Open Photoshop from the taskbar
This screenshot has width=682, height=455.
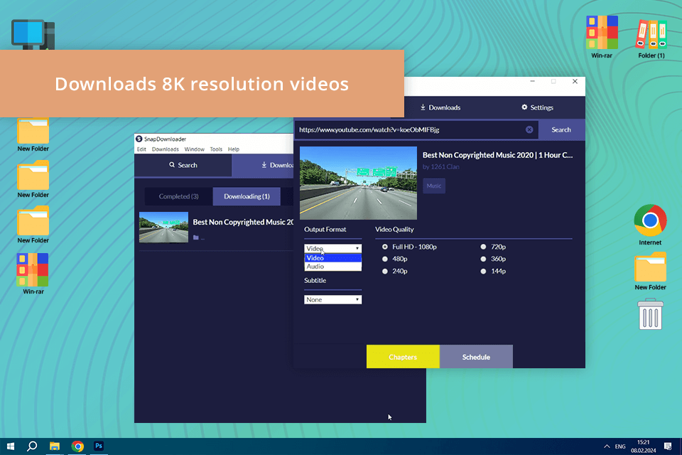[99, 446]
